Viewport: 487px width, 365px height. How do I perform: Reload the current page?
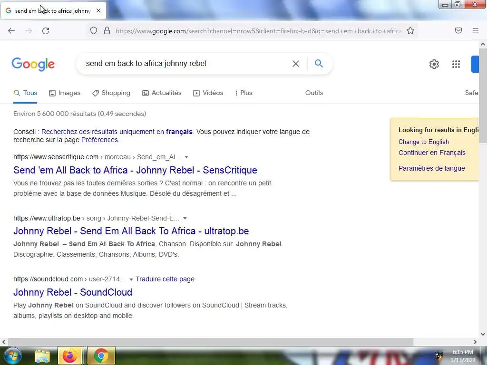(x=46, y=31)
